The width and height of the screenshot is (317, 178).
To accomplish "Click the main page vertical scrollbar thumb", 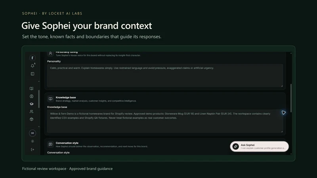I will [x=291, y=98].
